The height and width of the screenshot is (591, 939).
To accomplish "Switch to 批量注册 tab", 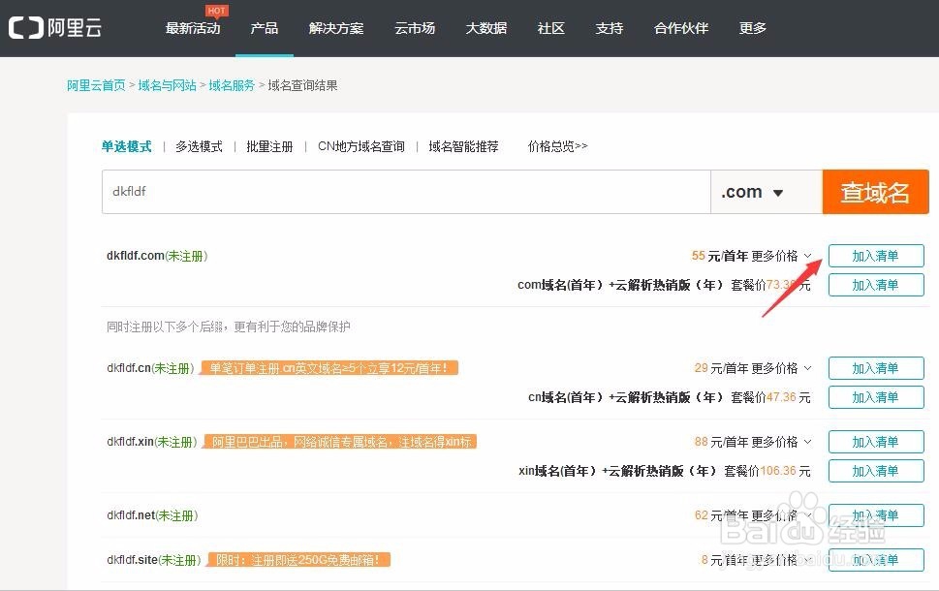I will [x=269, y=146].
